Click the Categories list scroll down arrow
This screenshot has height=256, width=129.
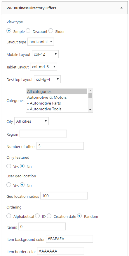coord(90,110)
